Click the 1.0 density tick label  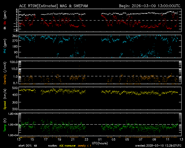coord(15,76)
